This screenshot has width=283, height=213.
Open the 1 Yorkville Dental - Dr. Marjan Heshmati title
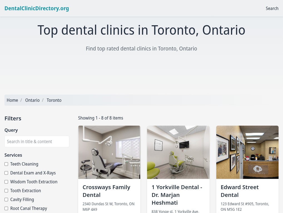tap(177, 195)
